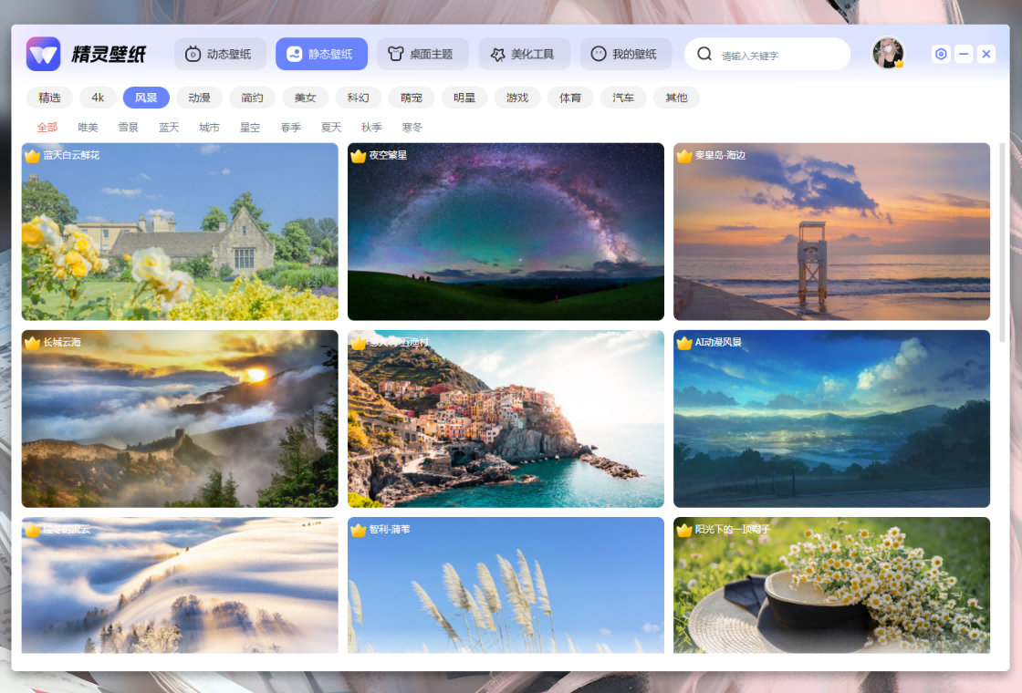The height and width of the screenshot is (693, 1022).
Task: Open the settings hexagon icon
Action: 941,54
